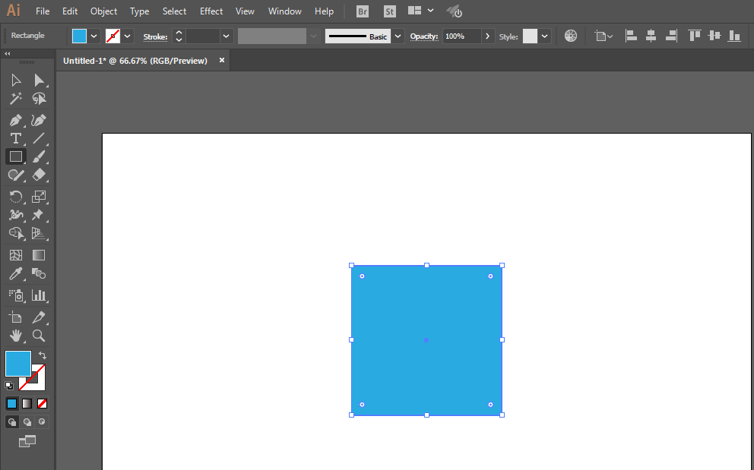Select the Direct Selection tool
Screen dimensions: 754x470
point(39,80)
